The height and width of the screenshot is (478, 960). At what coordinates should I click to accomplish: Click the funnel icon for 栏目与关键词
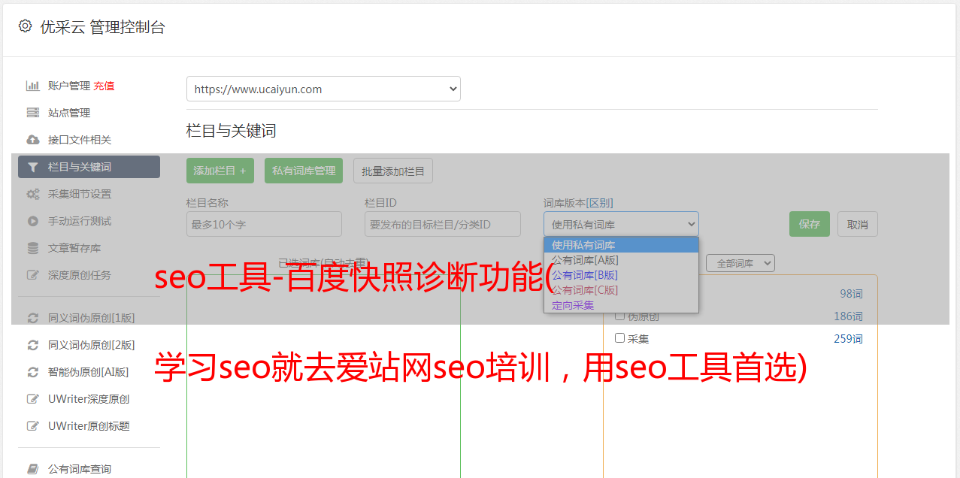pyautogui.click(x=32, y=167)
